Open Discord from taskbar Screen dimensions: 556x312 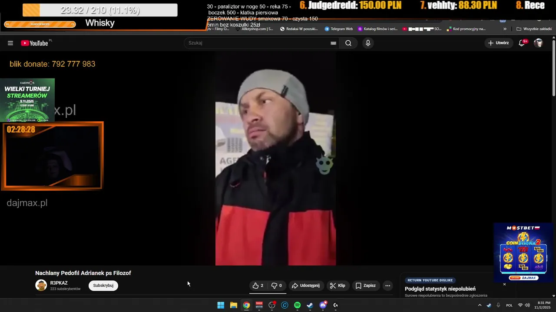323,305
